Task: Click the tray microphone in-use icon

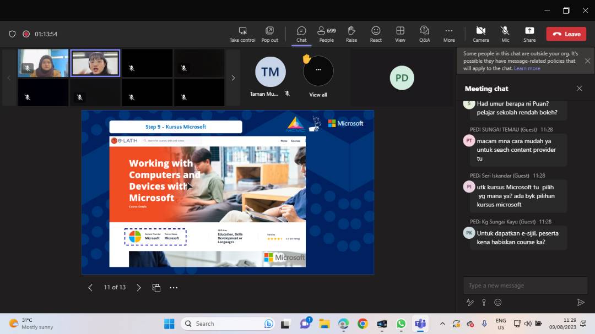Action: [x=484, y=324]
